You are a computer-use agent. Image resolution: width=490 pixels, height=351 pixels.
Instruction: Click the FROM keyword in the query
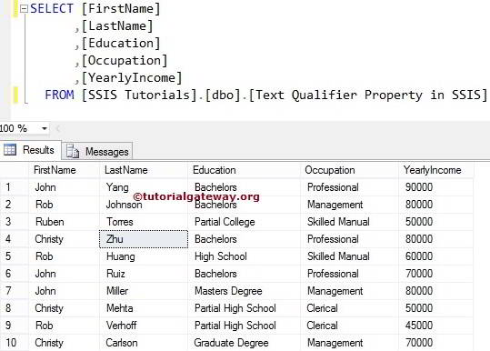click(59, 95)
